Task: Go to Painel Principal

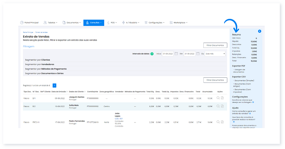Action: (29, 23)
